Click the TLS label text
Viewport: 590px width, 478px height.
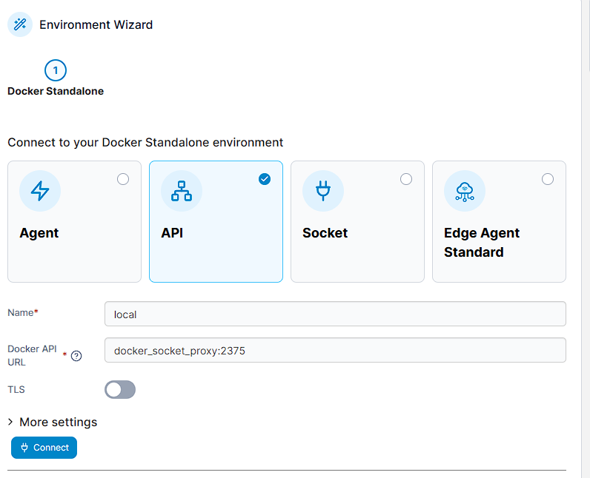[x=16, y=389]
